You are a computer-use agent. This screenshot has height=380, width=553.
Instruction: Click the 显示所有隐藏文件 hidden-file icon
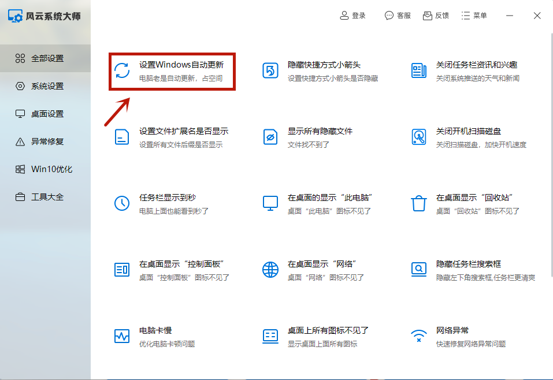coord(270,137)
